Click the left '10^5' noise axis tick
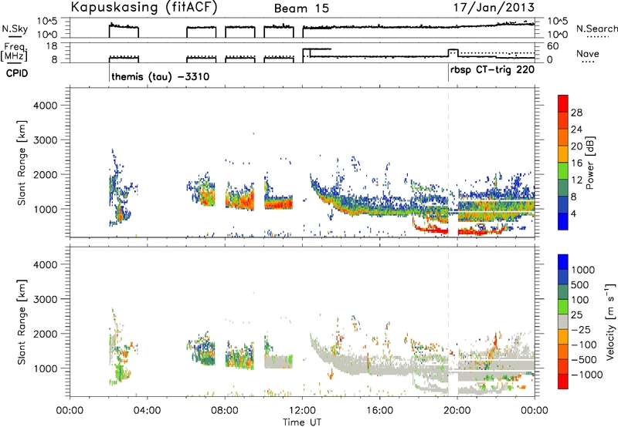 pyautogui.click(x=47, y=21)
